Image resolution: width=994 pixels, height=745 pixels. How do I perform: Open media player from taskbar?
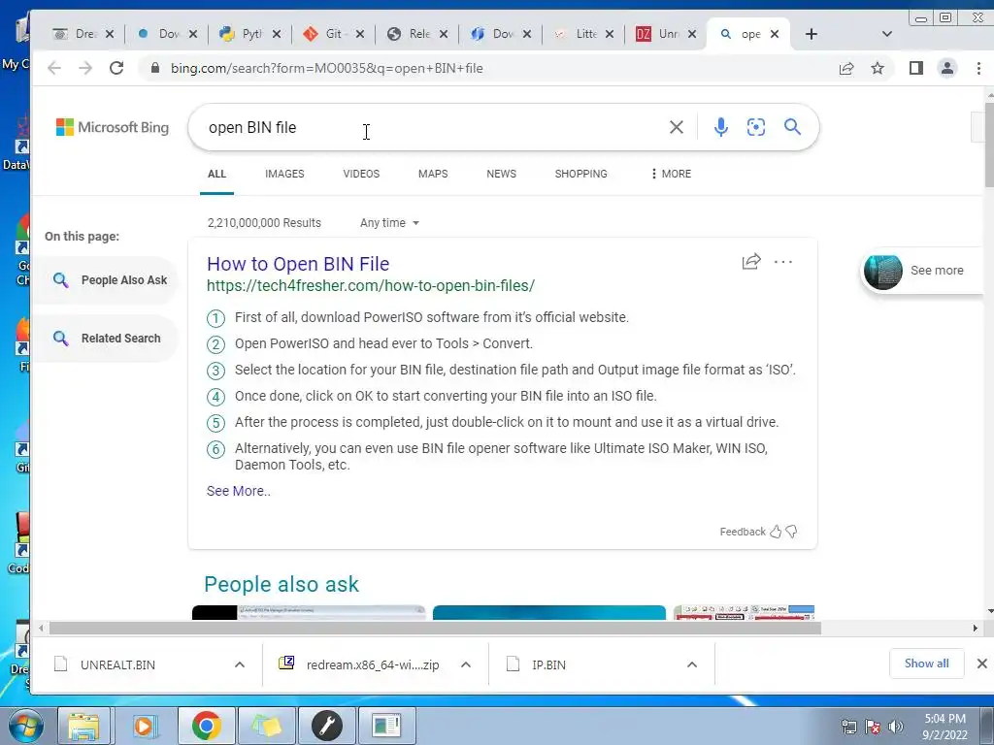point(144,726)
